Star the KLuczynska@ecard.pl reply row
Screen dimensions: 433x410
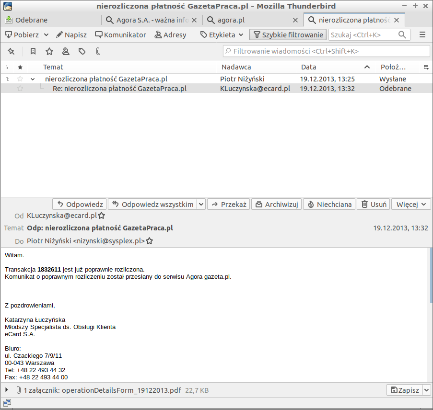pyautogui.click(x=20, y=89)
